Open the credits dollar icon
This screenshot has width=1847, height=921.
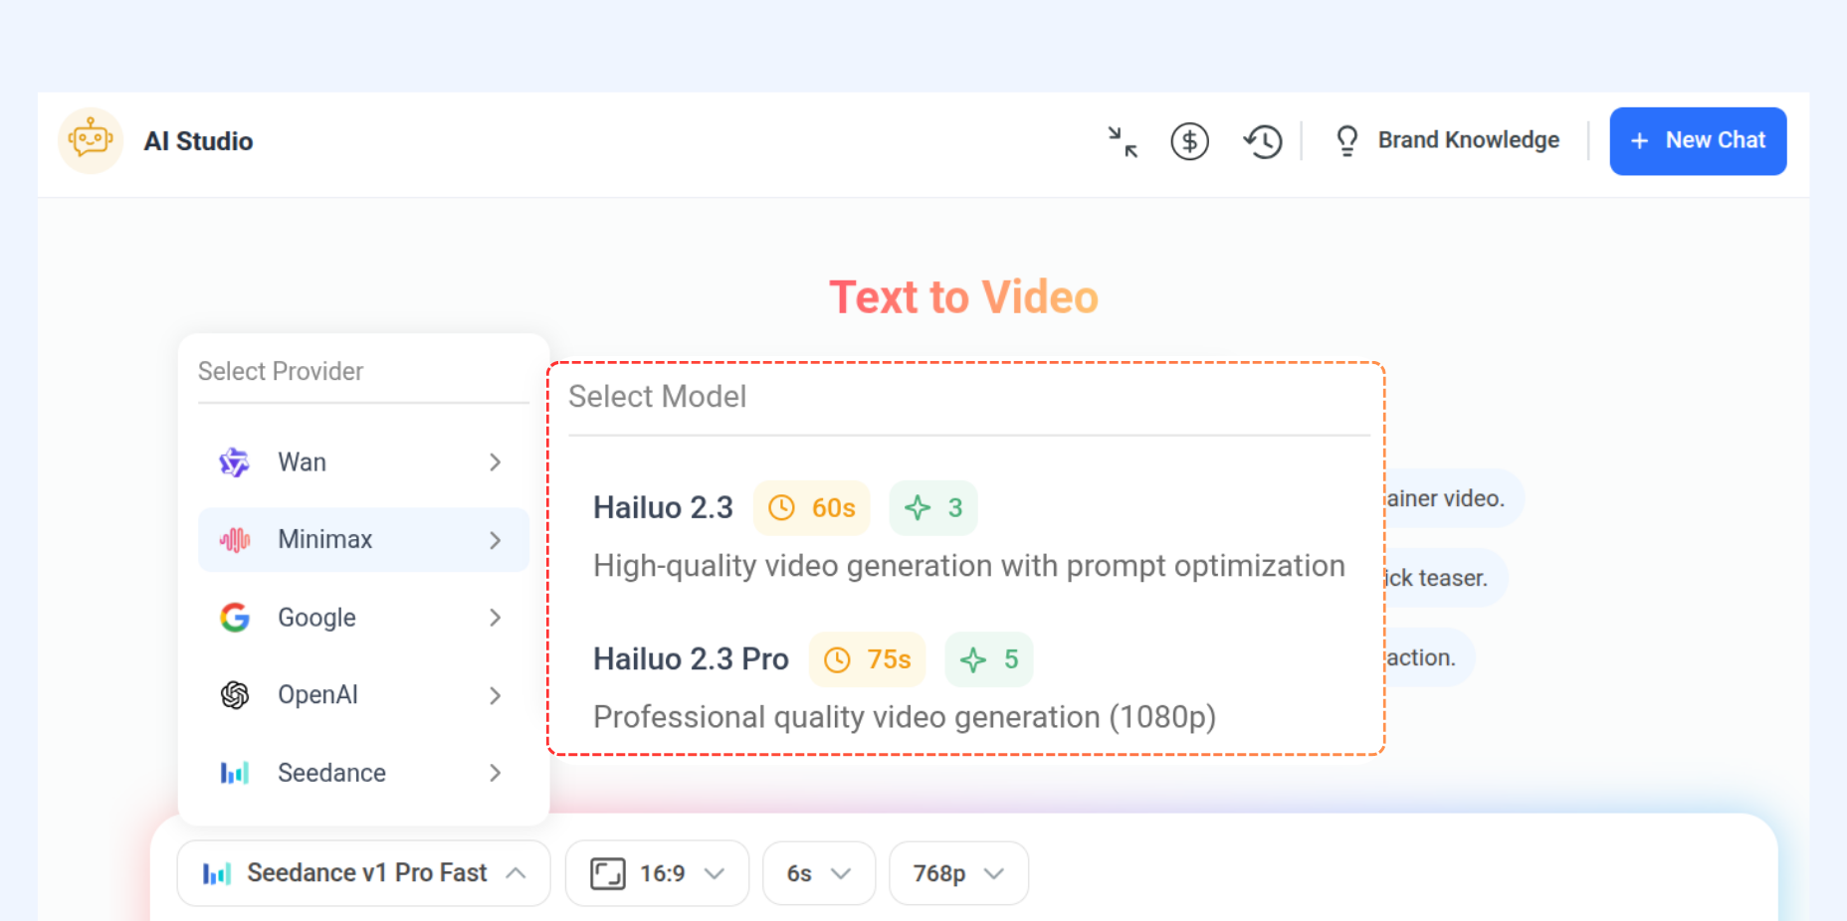tap(1189, 141)
